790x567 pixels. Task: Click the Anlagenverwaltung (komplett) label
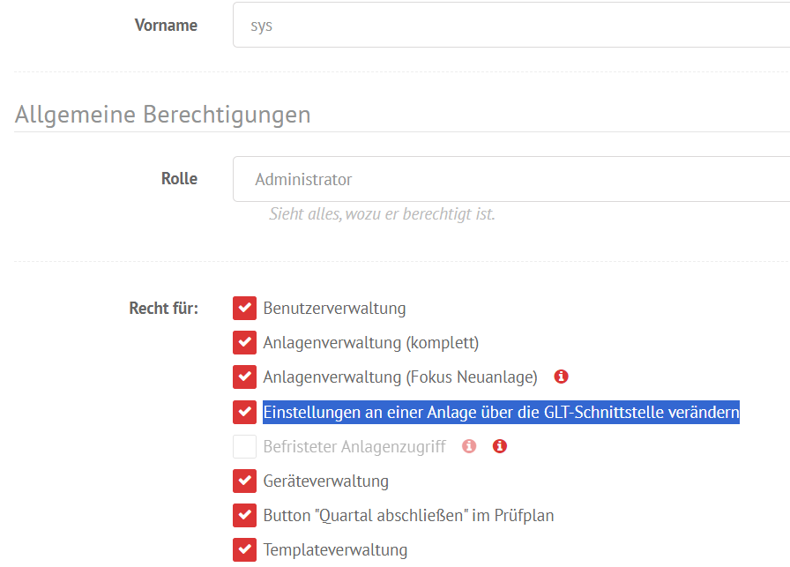[x=371, y=343]
